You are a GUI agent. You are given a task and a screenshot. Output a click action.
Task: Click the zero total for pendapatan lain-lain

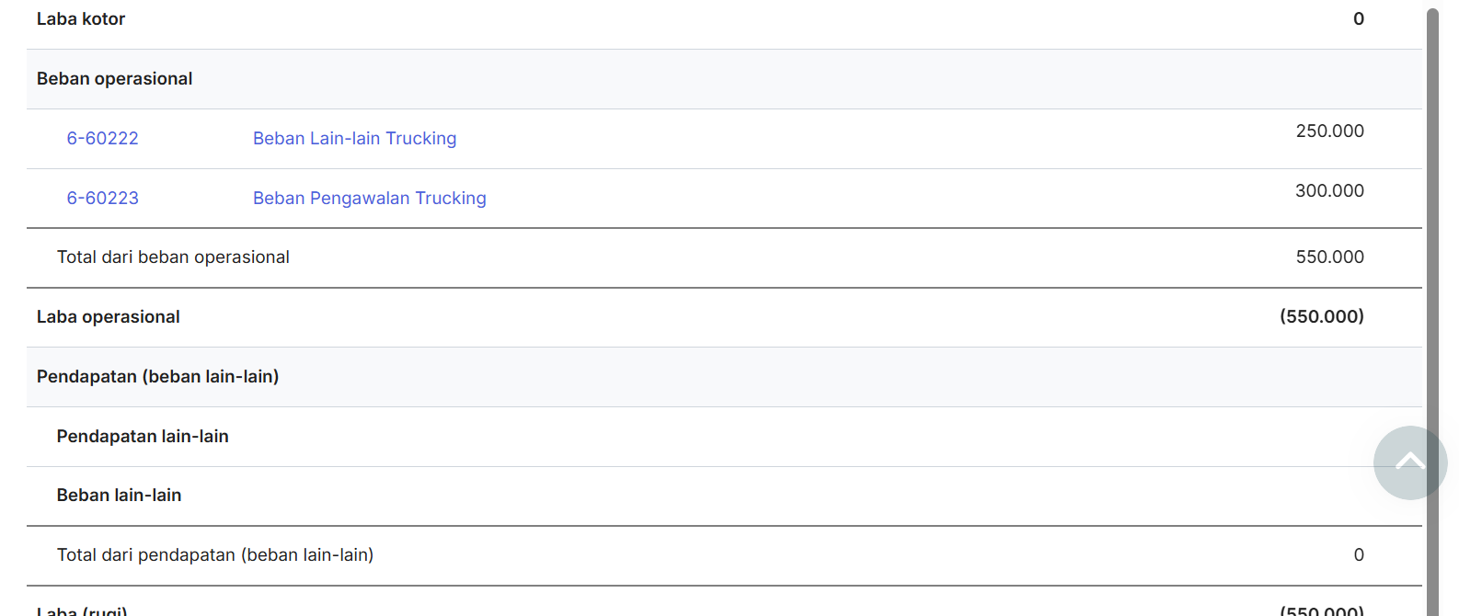click(1358, 555)
